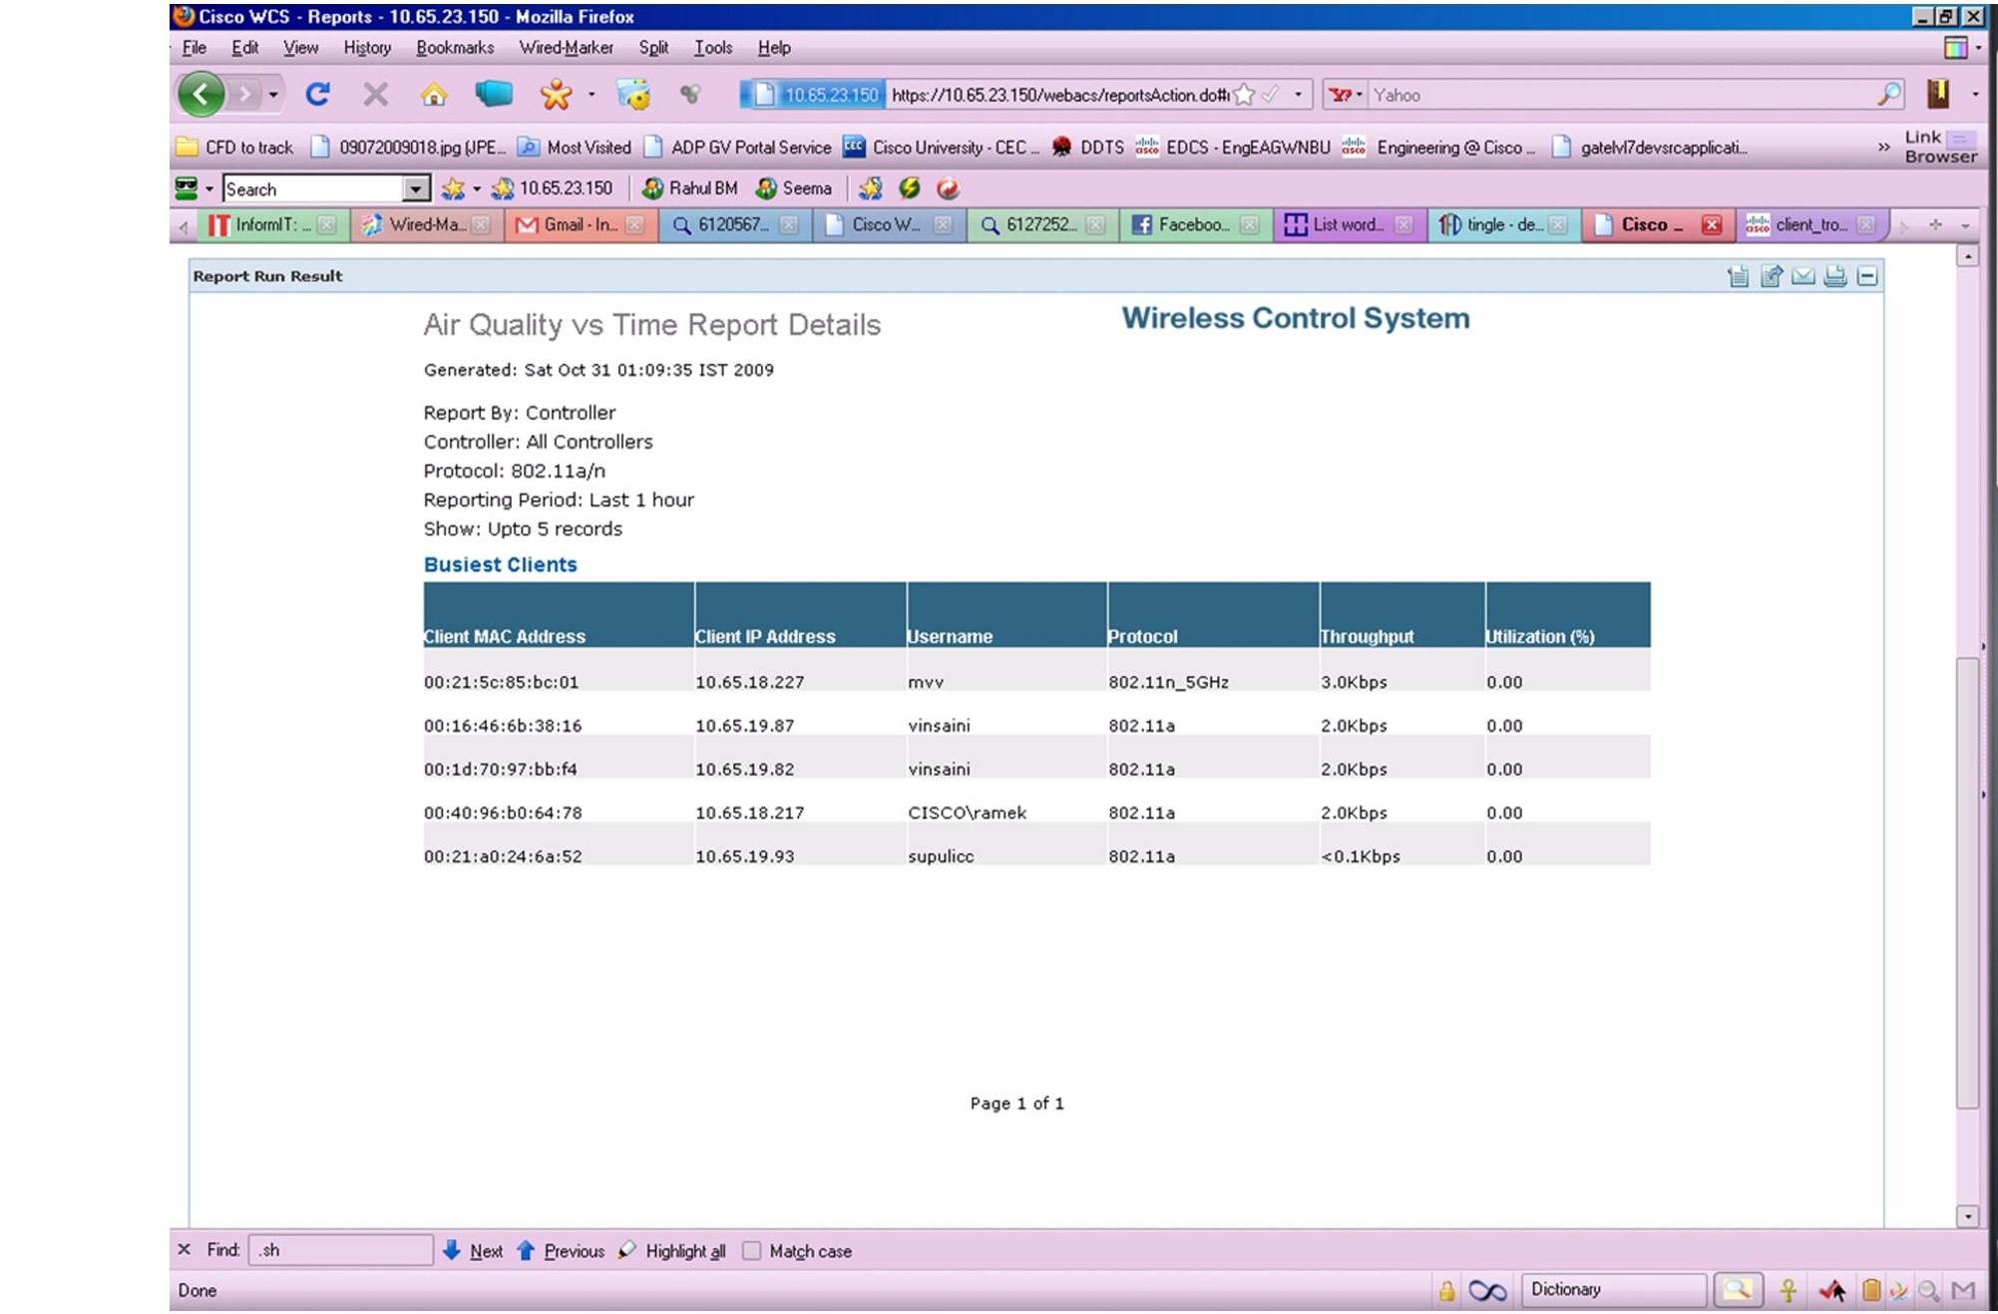Switch to the Facebook tab
The width and height of the screenshot is (1998, 1314).
coord(1187,224)
